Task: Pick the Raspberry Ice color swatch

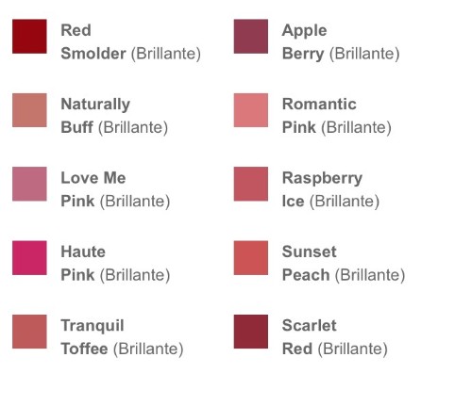Action: click(x=251, y=184)
